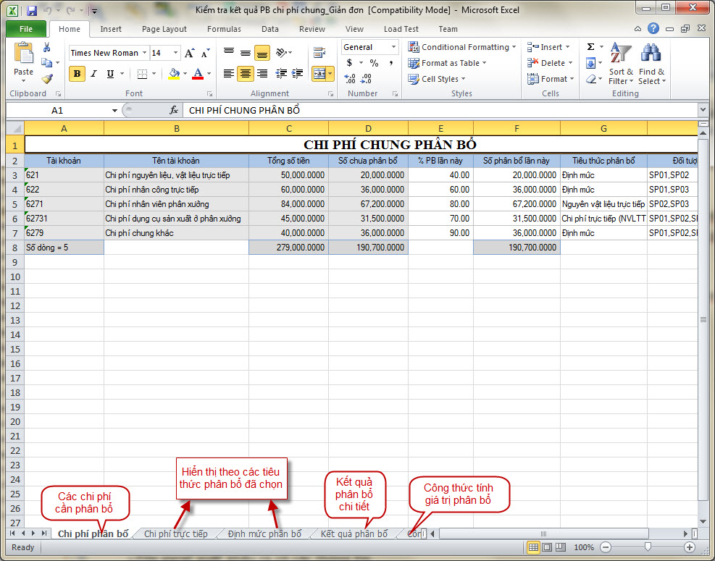Apply Accounting dollar number format

pyautogui.click(x=350, y=63)
